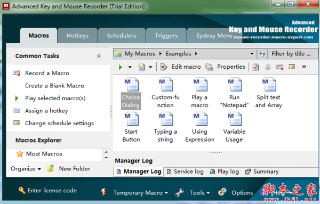Open the path bar dropdown arrow
This screenshot has width=320, height=204.
pyautogui.click(x=252, y=54)
